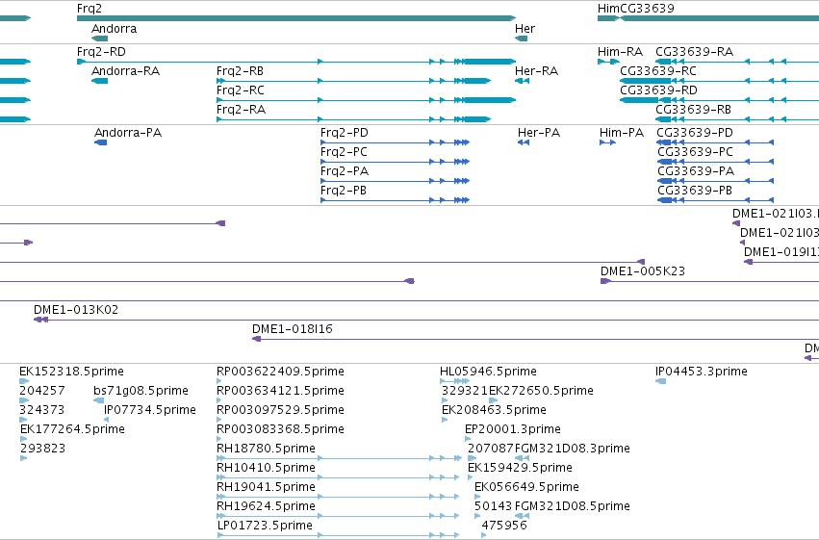Select the Andorra-RA transcript label
The height and width of the screenshot is (540, 819).
point(125,71)
